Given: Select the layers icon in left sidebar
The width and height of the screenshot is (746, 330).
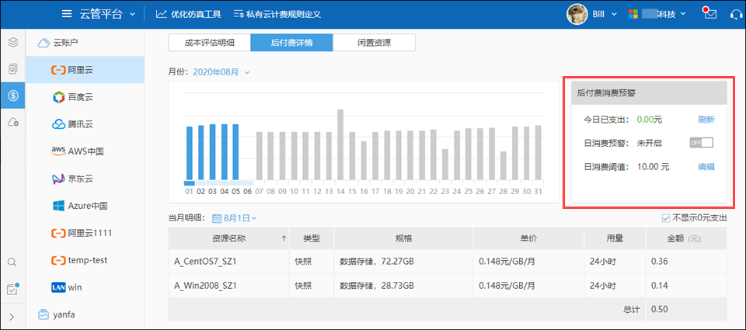Looking at the screenshot, I should click(12, 43).
